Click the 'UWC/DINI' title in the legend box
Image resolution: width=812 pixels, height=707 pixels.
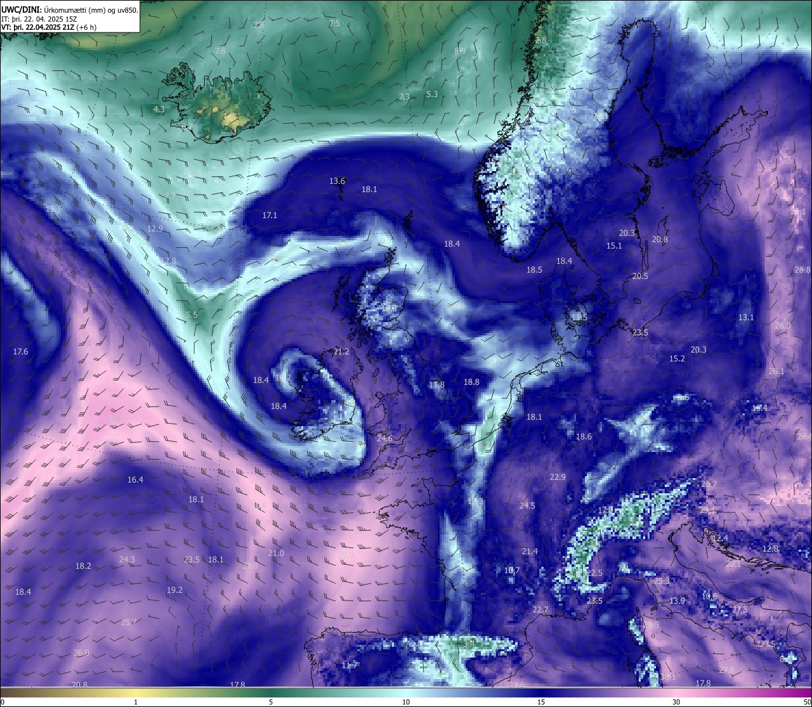[21, 10]
